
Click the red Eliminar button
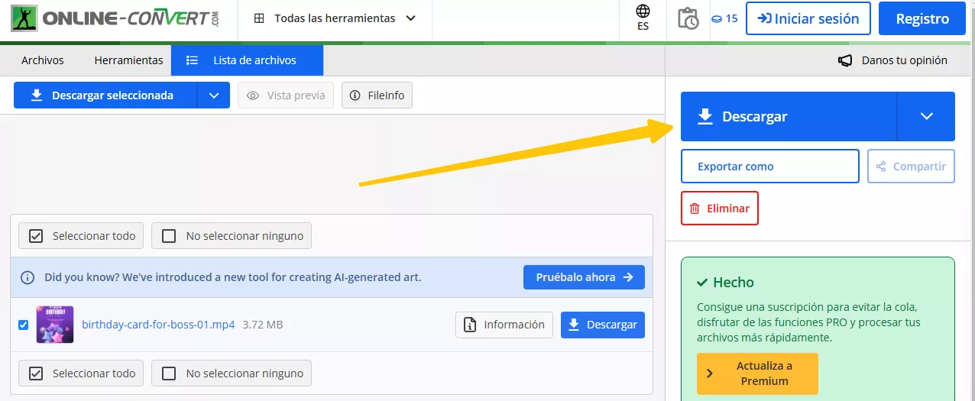tap(720, 208)
